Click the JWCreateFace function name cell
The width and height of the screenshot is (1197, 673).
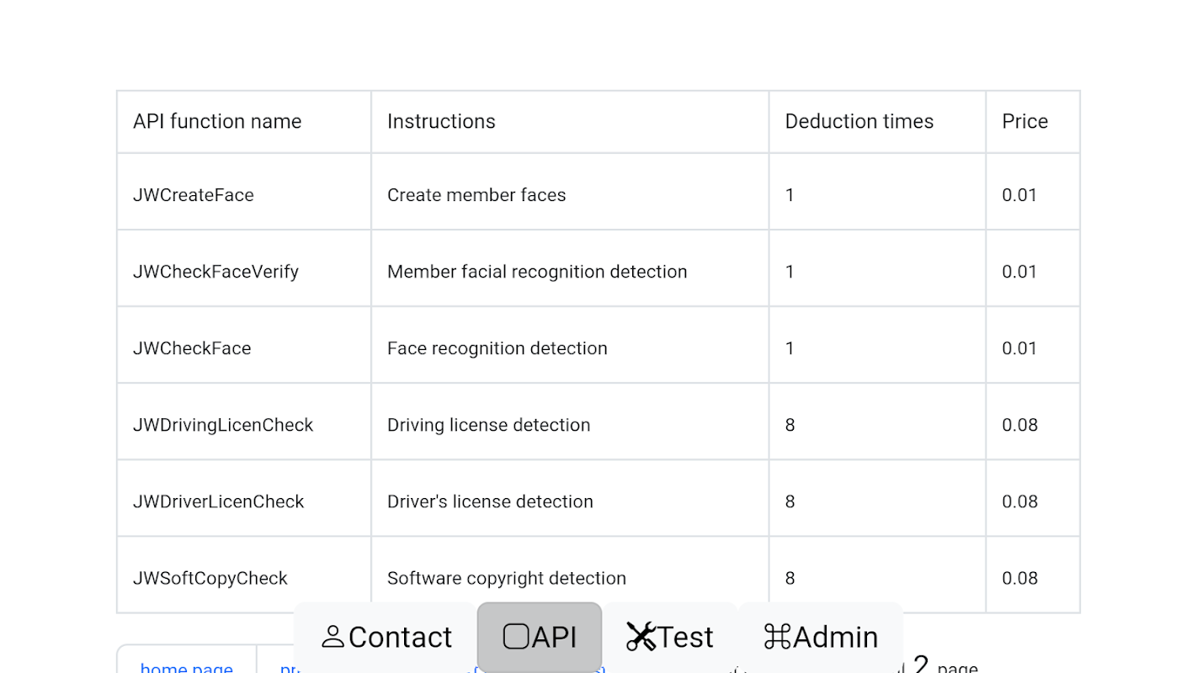click(x=194, y=195)
